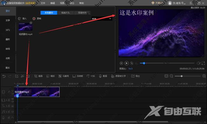Adjust the timeline zoom slider handle
The height and width of the screenshot is (124, 207).
tap(182, 76)
